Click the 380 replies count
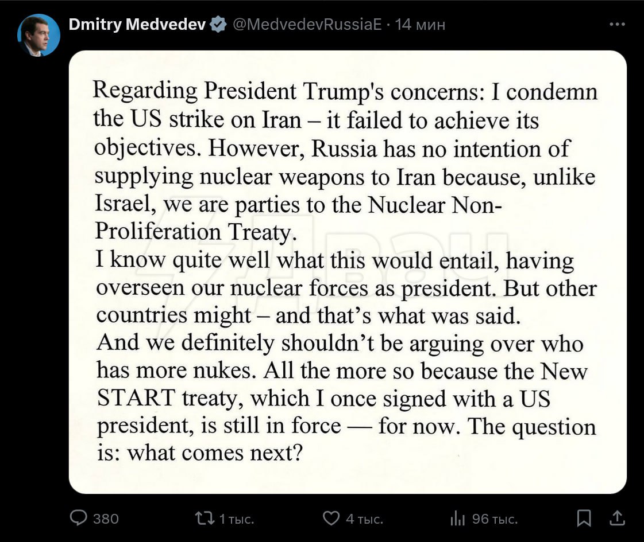The width and height of the screenshot is (644, 542). pos(106,519)
